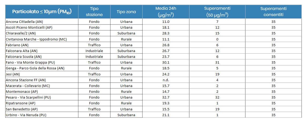Select Genga - Parco Gola della Rossa (AN)
The height and width of the screenshot is (123, 306).
35,68
